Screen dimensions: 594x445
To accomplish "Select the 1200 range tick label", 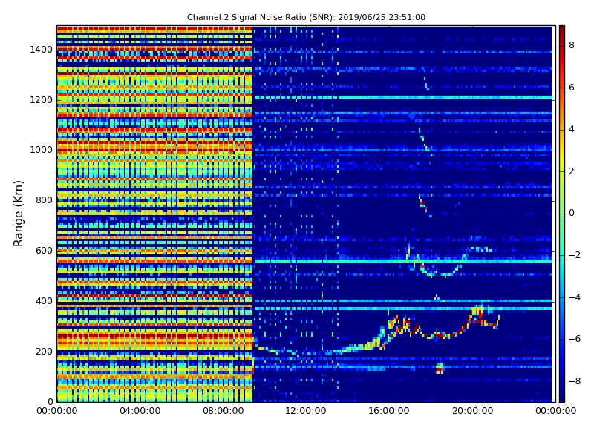I will pos(42,100).
